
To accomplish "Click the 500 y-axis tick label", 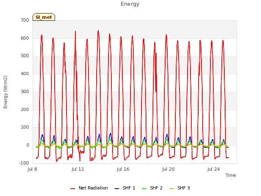I will pos(25,56).
